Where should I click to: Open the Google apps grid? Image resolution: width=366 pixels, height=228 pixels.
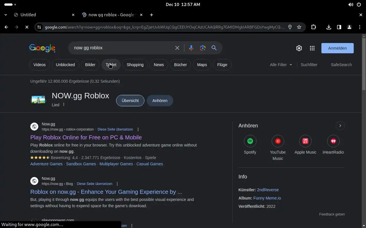coord(312,48)
